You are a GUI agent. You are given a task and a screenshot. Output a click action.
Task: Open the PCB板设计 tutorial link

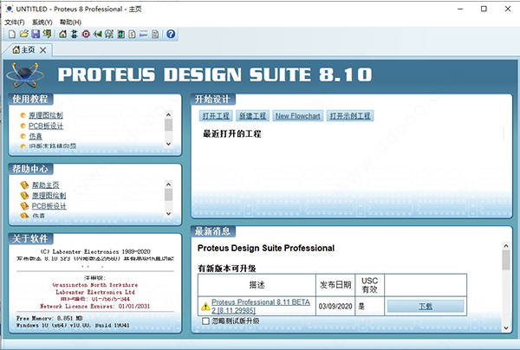click(46, 126)
